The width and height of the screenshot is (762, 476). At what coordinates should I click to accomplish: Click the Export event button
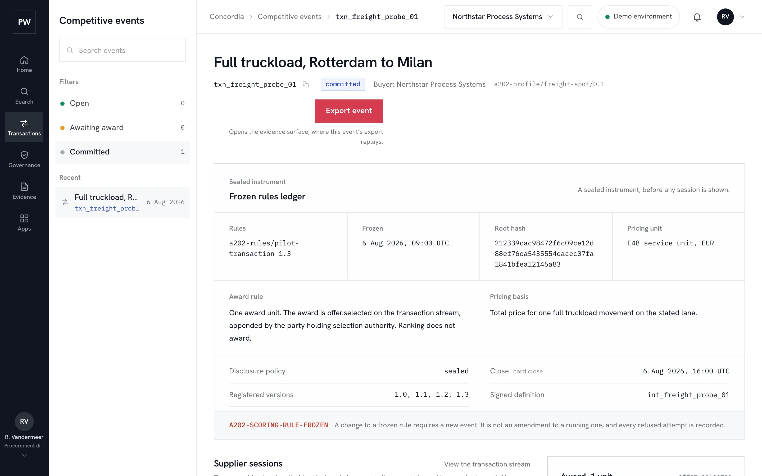coord(349,111)
